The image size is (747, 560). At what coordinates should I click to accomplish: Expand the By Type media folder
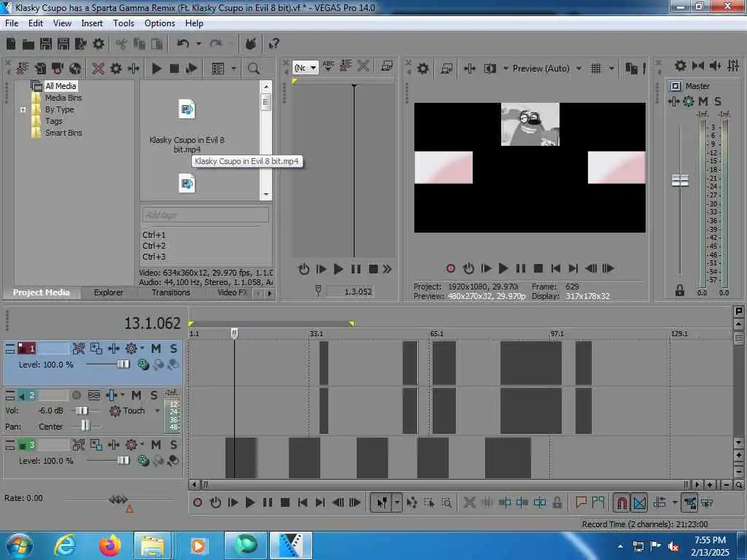pyautogui.click(x=23, y=109)
